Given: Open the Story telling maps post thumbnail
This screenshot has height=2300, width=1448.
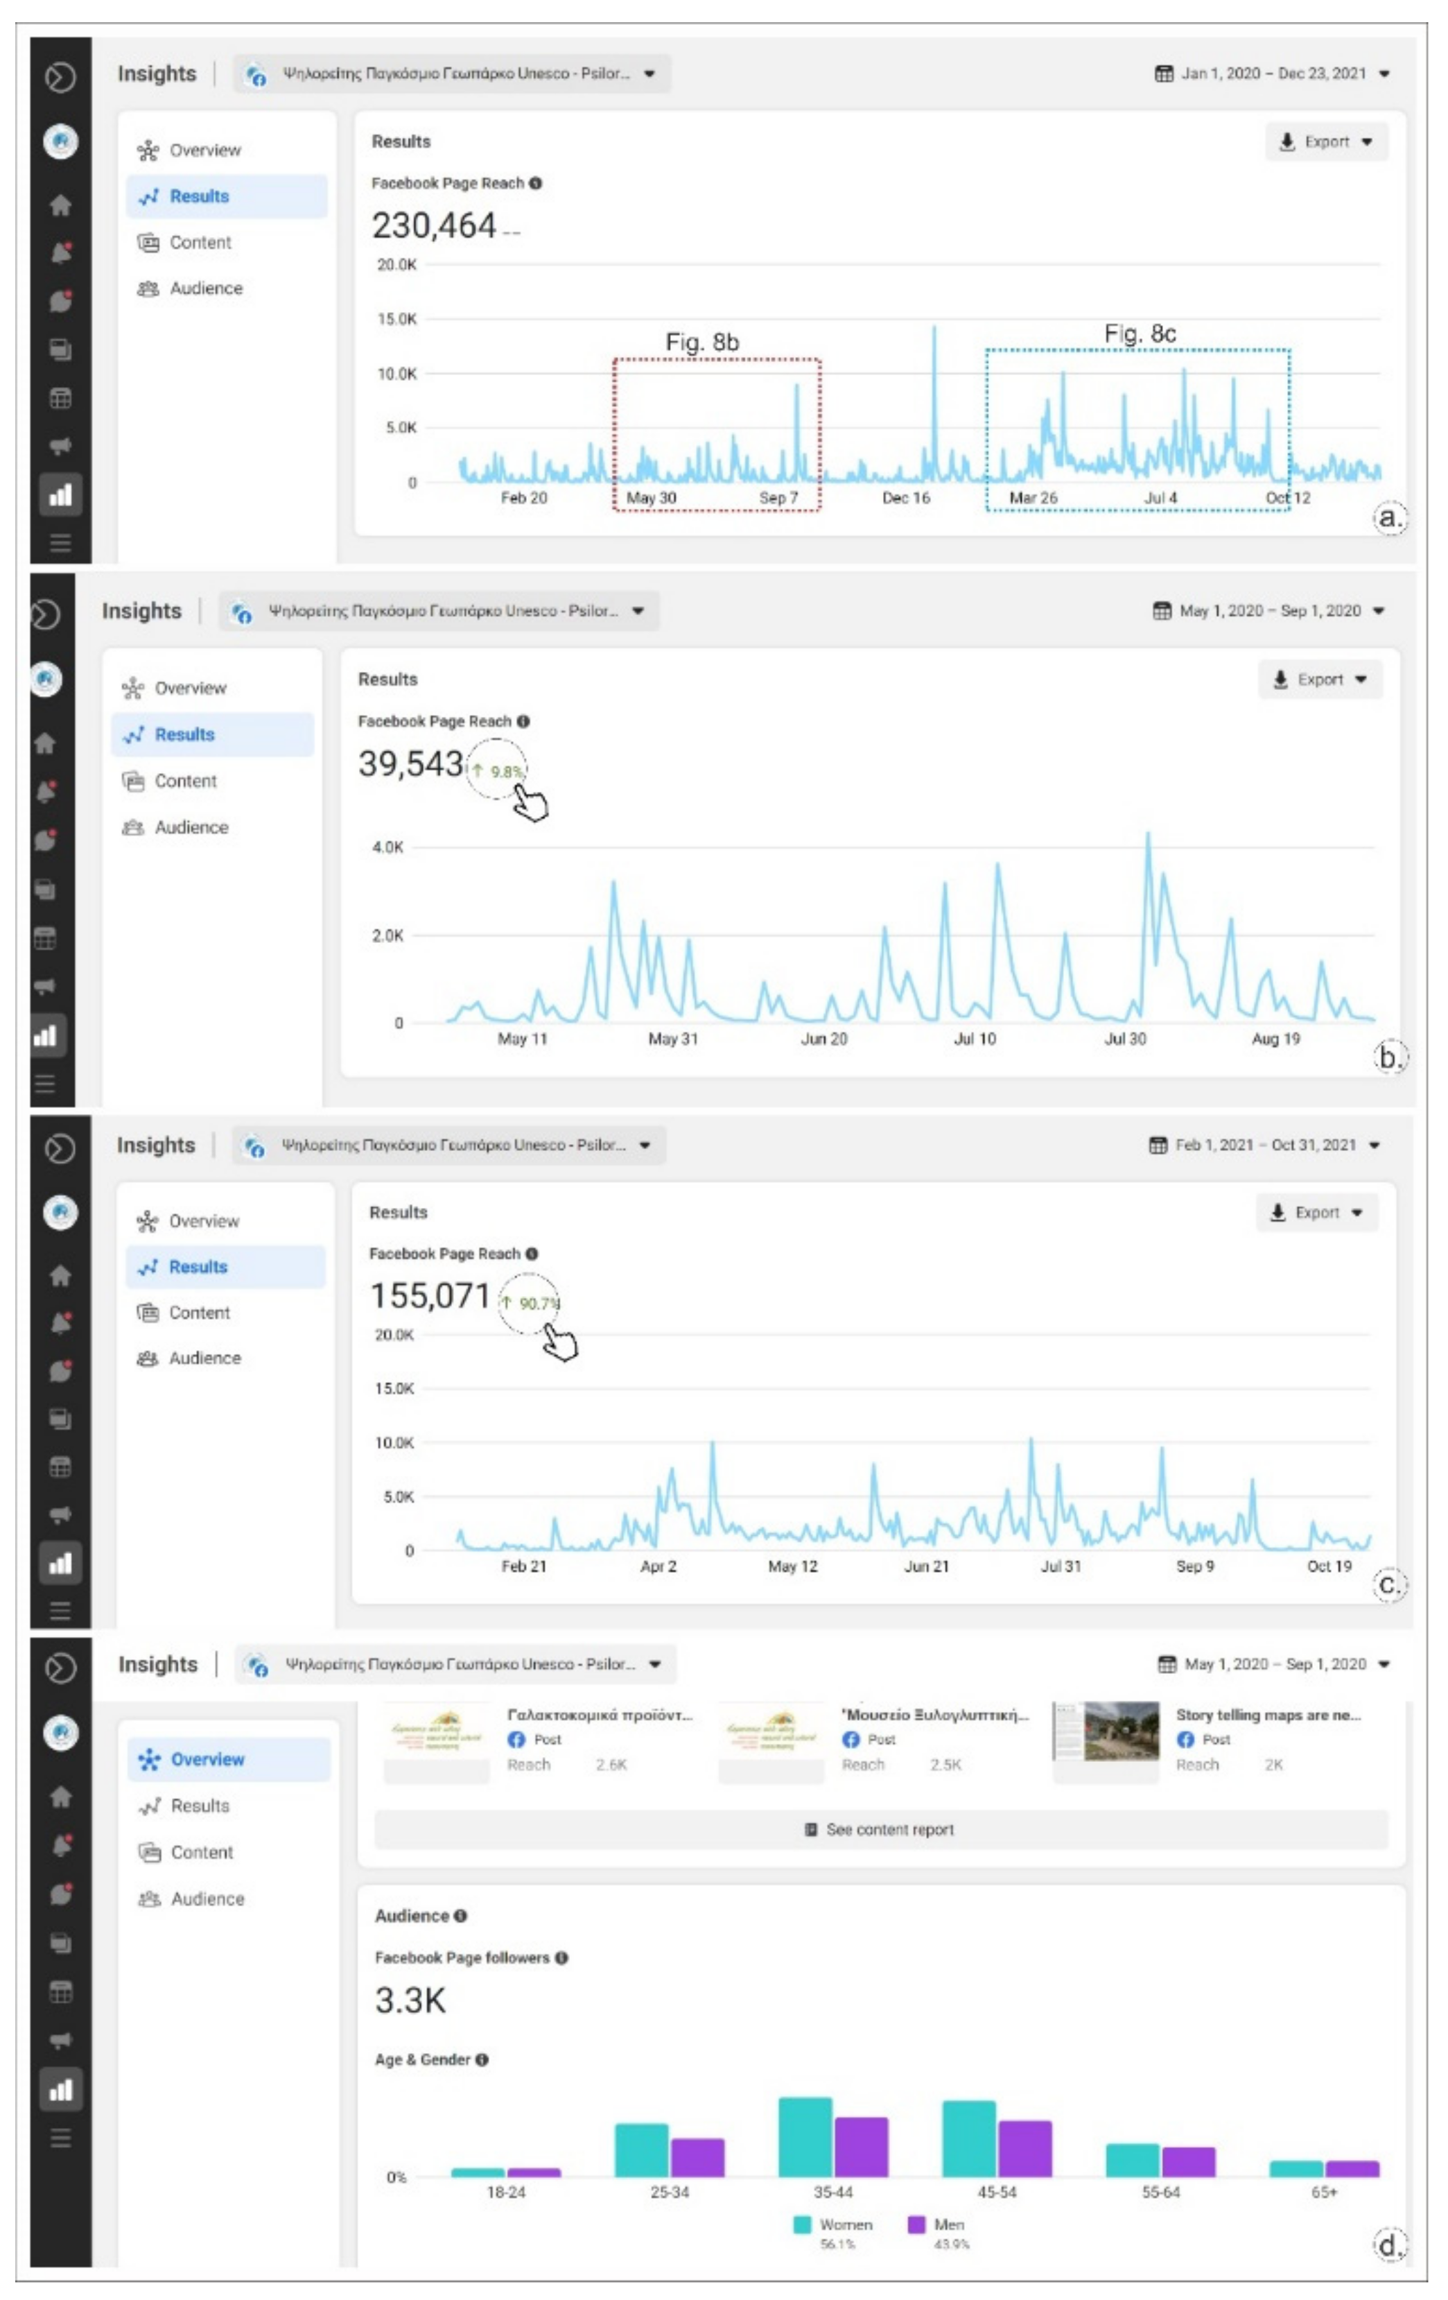Looking at the screenshot, I should pyautogui.click(x=1106, y=1731).
